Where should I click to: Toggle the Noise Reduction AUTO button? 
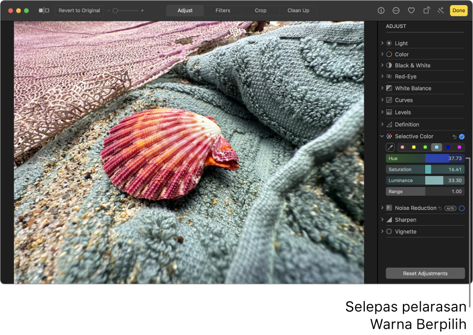click(450, 208)
